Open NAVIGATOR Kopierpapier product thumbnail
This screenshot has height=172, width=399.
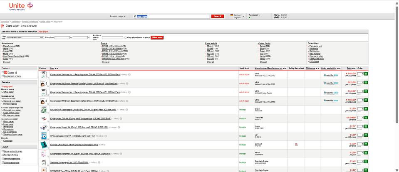44,110
